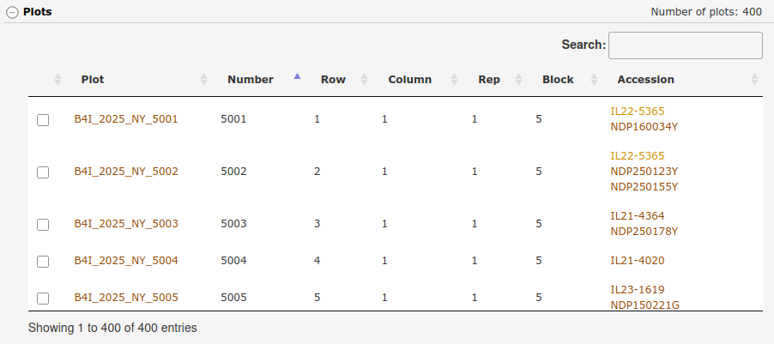Open accession NDP160034Y
Screen dimensions: 774x344
(644, 127)
